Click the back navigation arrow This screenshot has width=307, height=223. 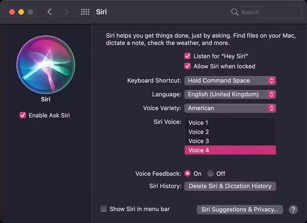pos(50,11)
